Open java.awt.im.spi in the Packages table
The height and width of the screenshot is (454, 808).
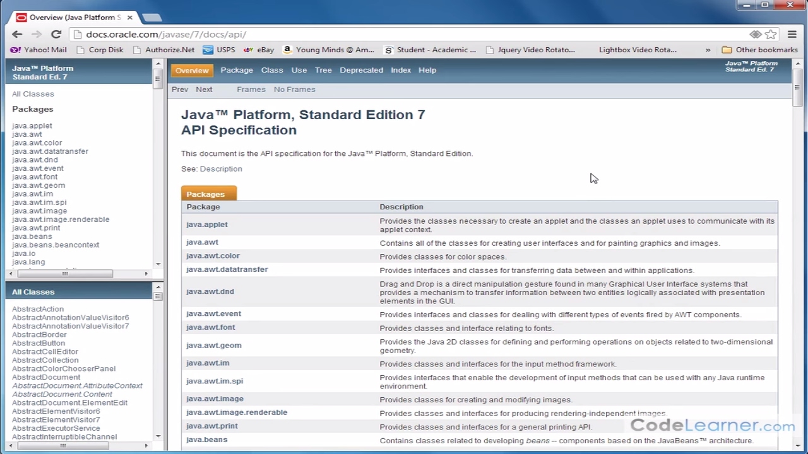[215, 381]
